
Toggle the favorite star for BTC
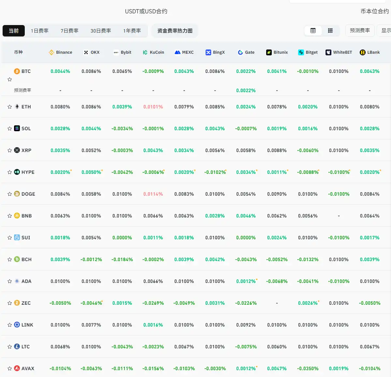(9, 79)
